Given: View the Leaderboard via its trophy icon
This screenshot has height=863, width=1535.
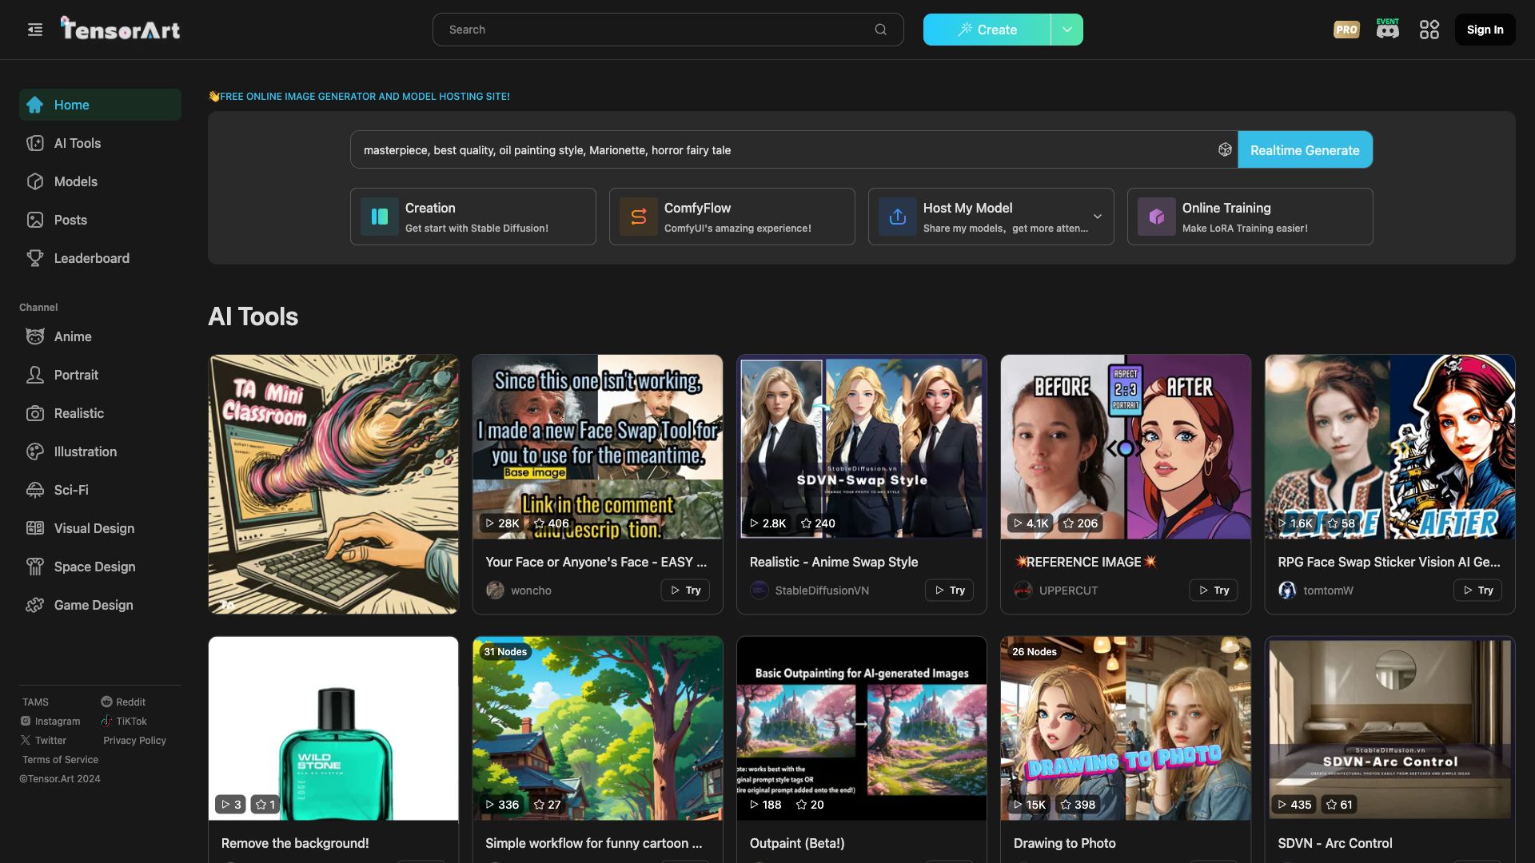Looking at the screenshot, I should 35,258.
